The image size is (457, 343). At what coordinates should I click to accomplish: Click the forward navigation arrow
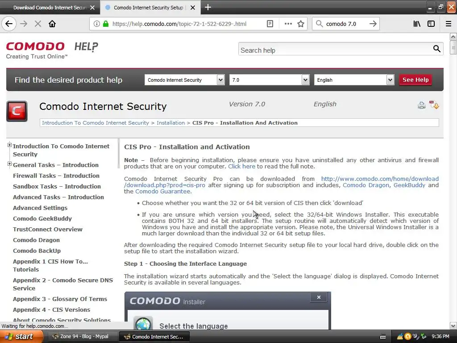coord(24,24)
